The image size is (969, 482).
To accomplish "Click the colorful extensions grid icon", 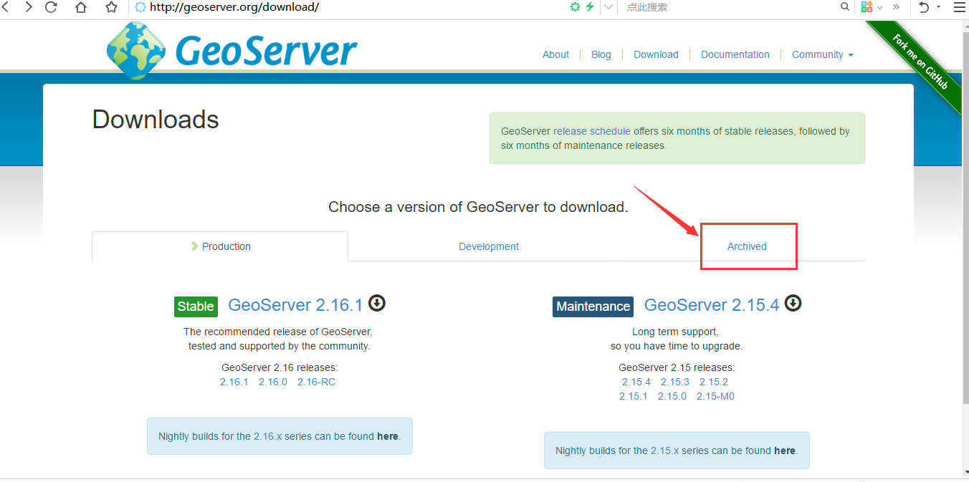I will click(869, 7).
